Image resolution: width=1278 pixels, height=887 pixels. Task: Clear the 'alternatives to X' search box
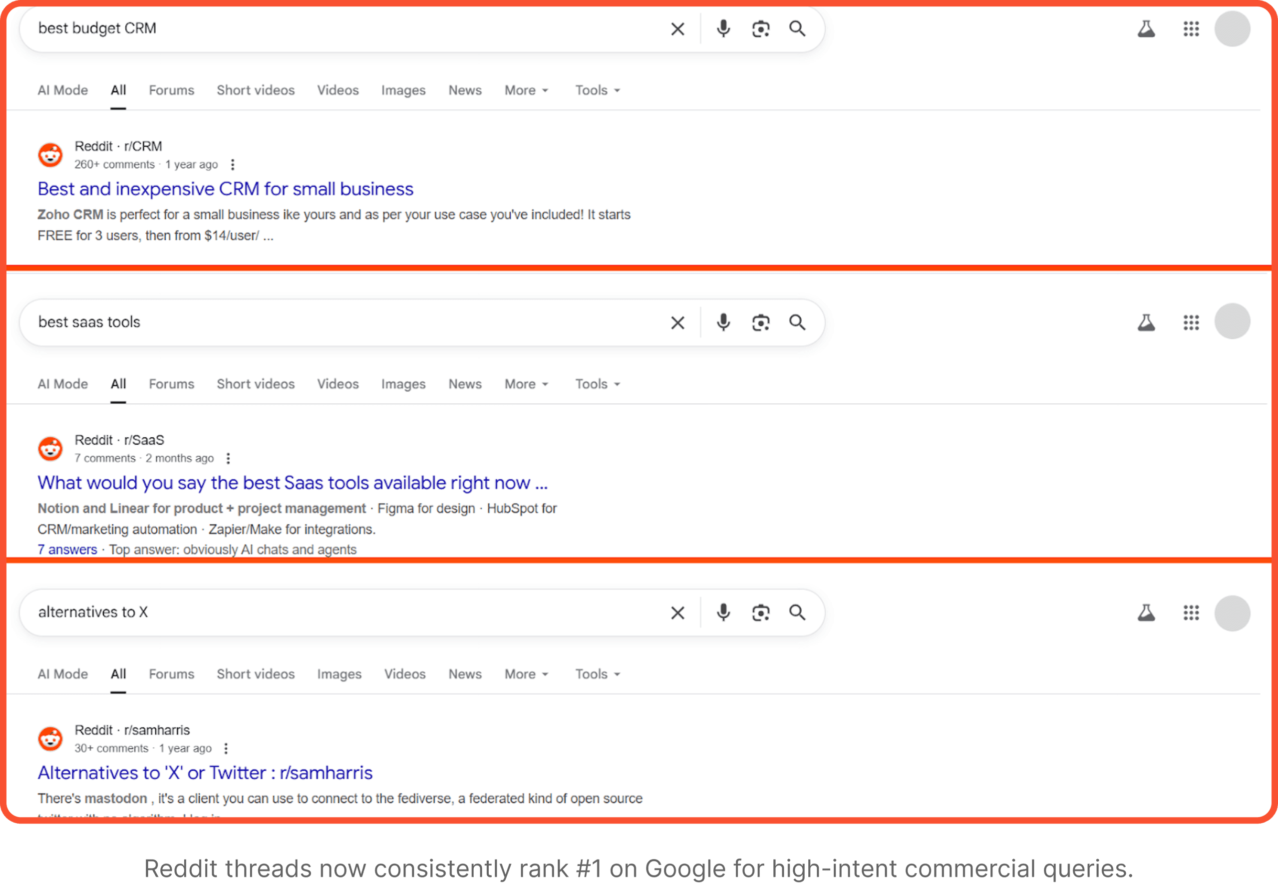pos(677,613)
